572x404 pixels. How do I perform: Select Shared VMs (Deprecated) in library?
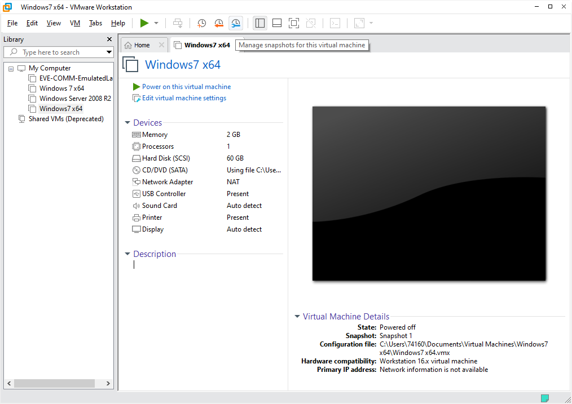click(66, 119)
